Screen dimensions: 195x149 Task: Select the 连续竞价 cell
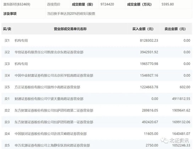point(54,4)
